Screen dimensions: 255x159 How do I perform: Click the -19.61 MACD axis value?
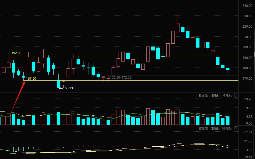(x=248, y=157)
